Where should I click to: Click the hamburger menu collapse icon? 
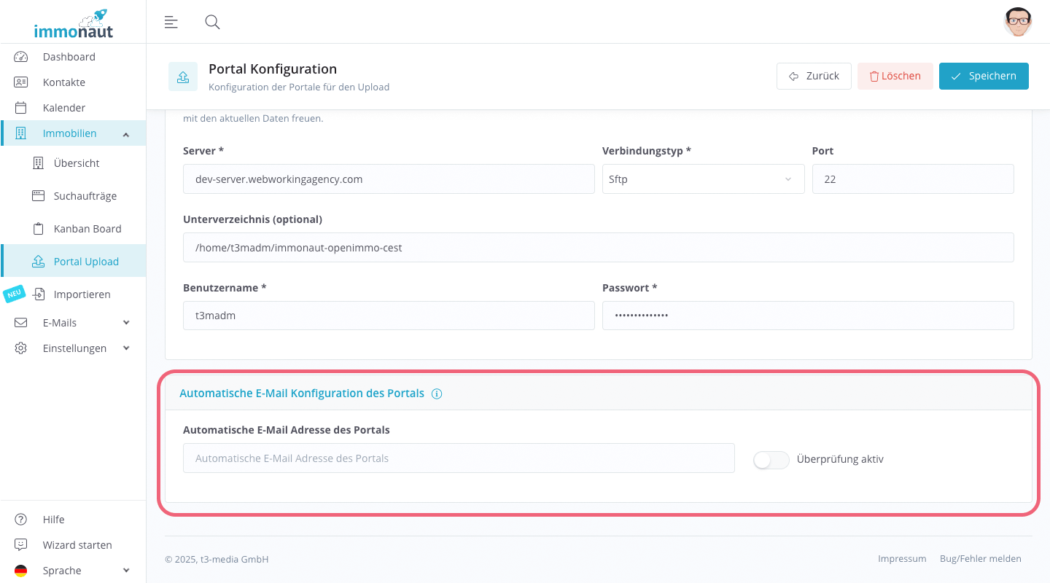171,22
